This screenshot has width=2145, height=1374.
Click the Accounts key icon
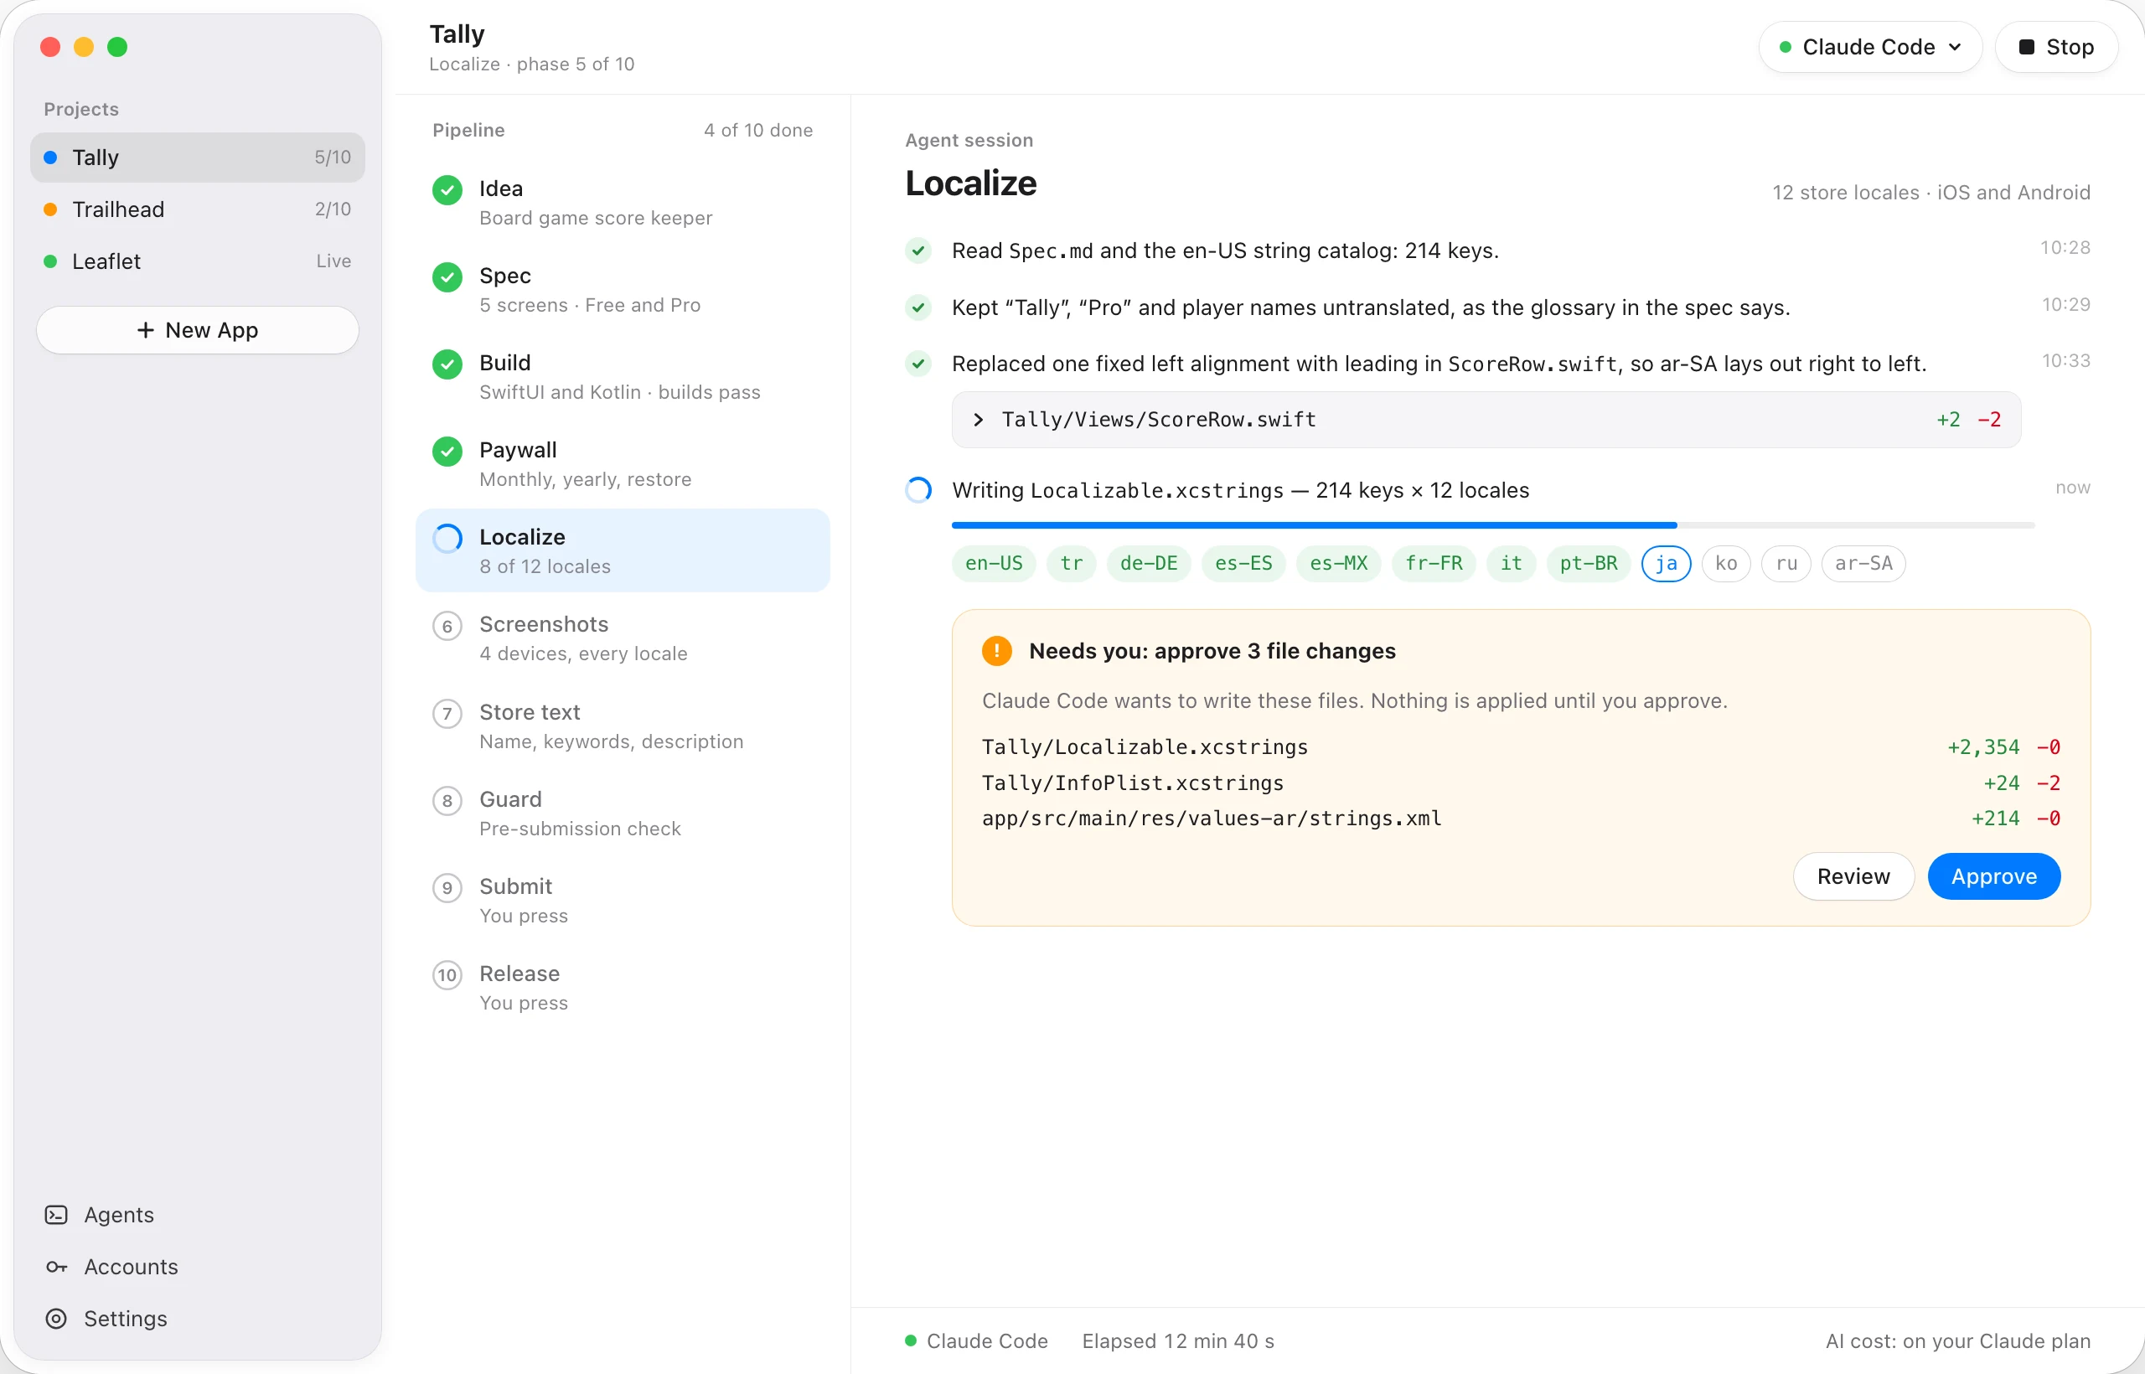click(56, 1267)
